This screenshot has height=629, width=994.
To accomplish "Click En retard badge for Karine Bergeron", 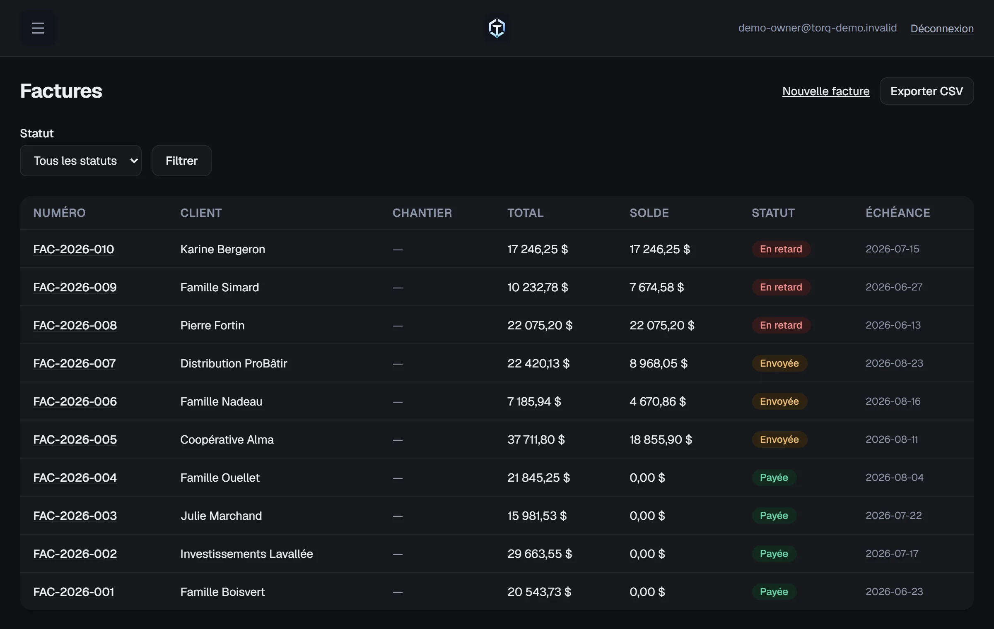I will click(781, 249).
